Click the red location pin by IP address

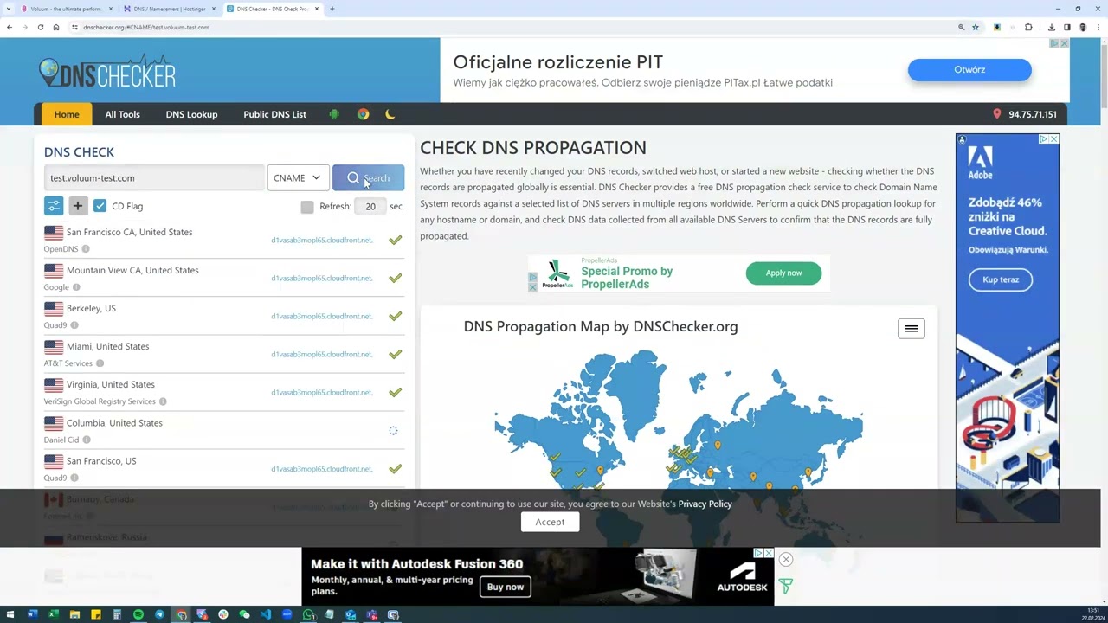996,114
